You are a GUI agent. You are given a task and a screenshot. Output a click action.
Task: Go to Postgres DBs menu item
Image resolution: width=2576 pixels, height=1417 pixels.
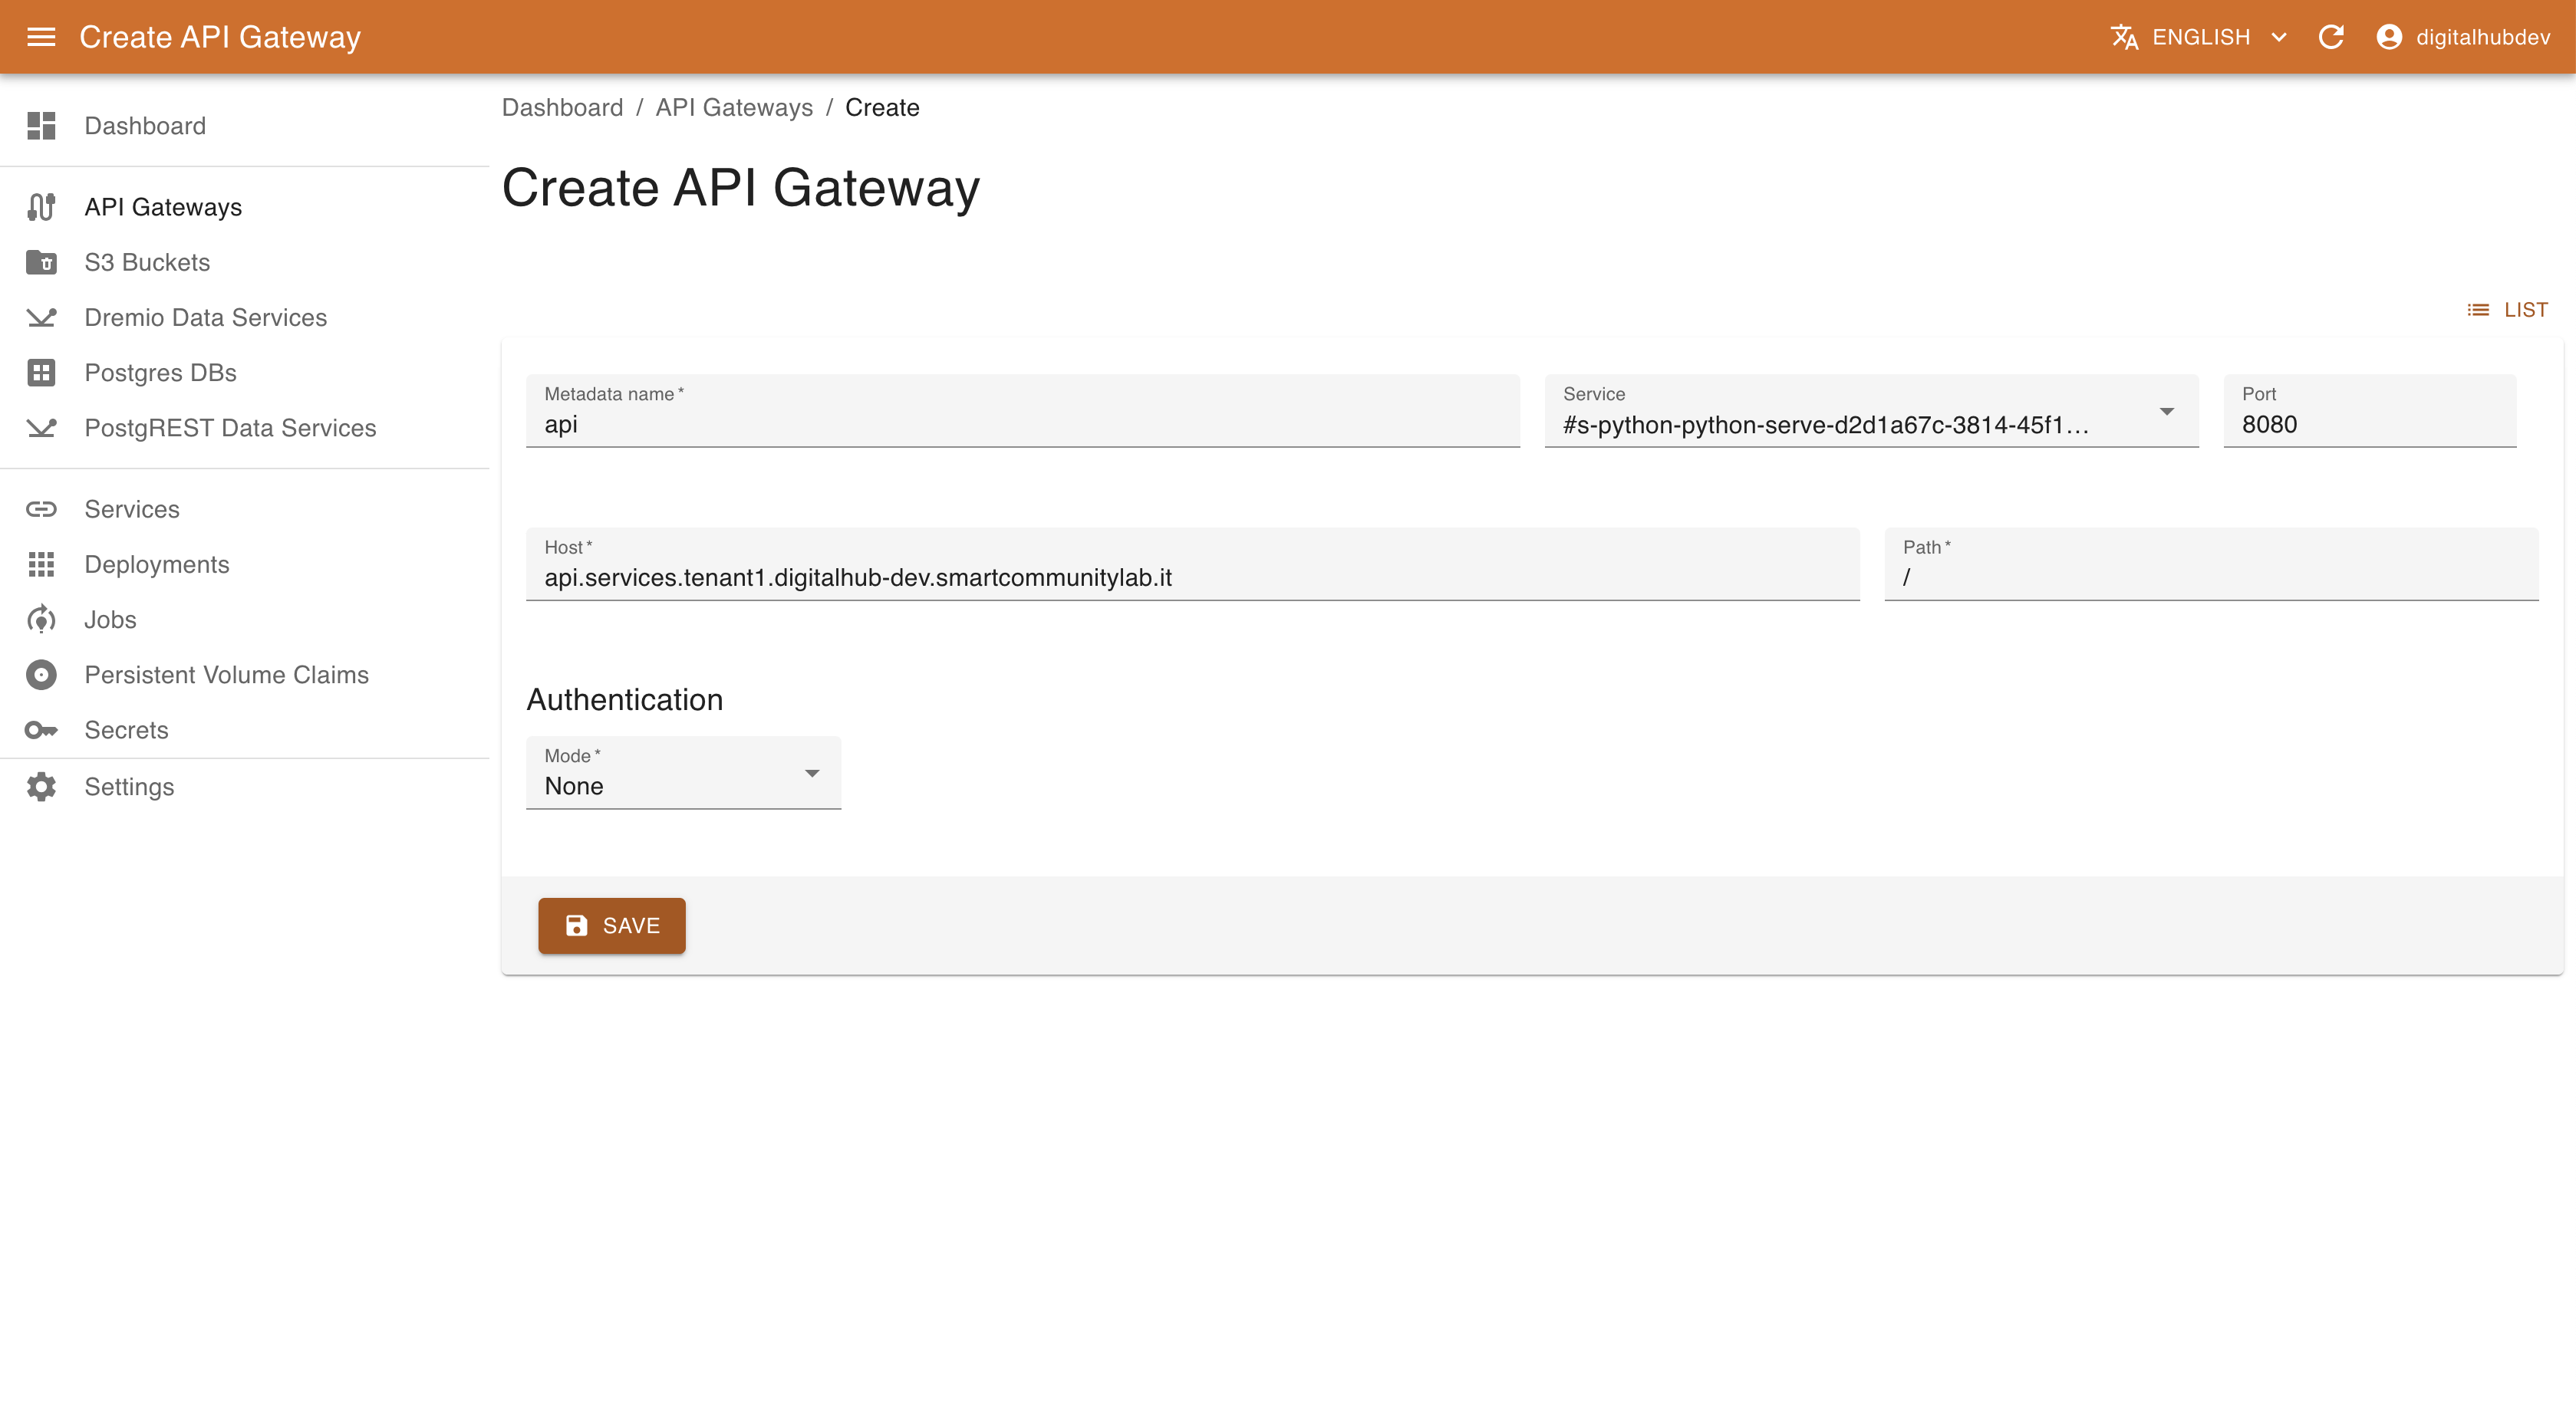pyautogui.click(x=160, y=373)
